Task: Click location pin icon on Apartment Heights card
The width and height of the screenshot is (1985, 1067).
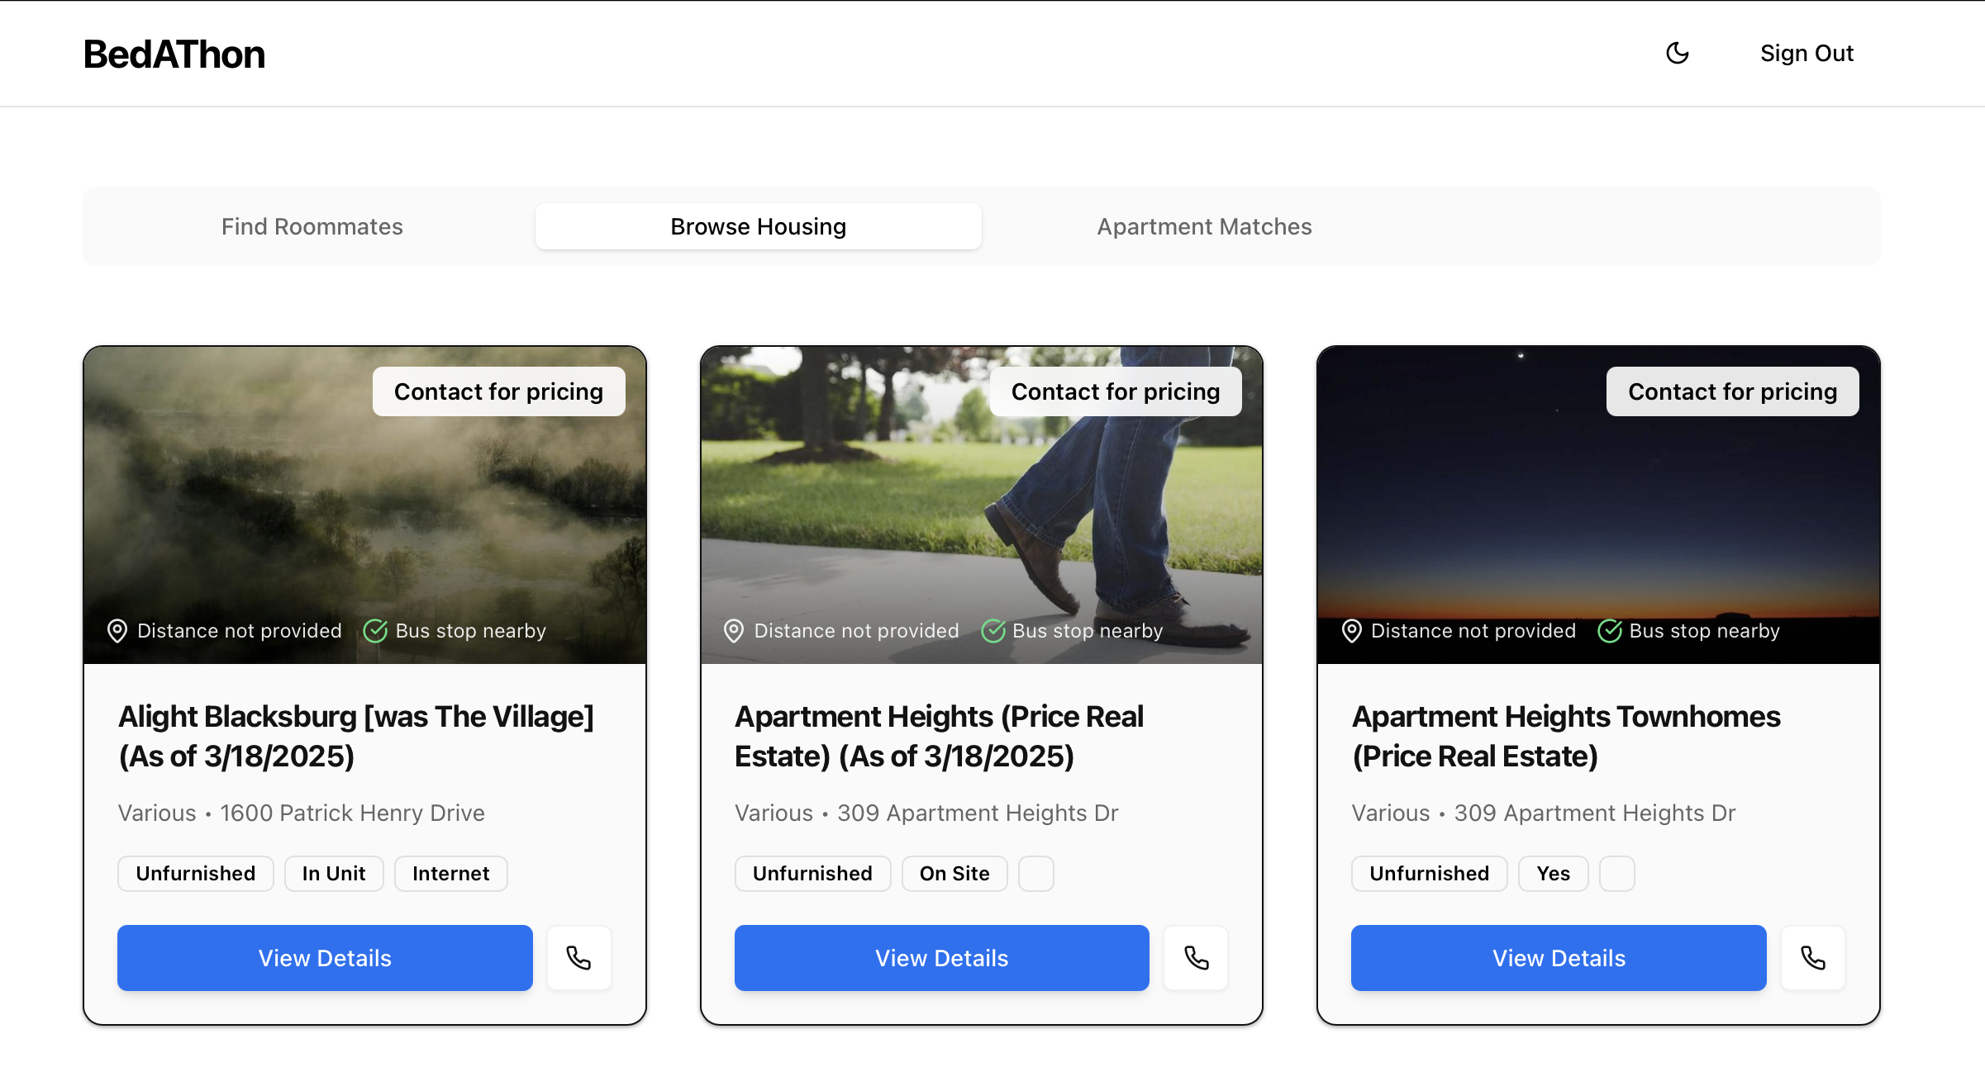Action: click(734, 631)
